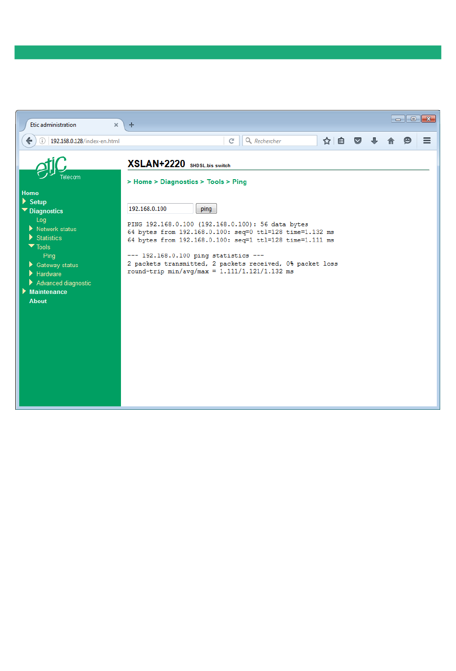
Task: Show bookmarks list icon
Action: [x=341, y=141]
